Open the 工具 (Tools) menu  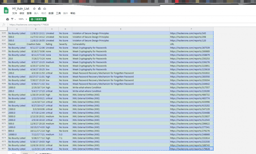click(x=58, y=13)
